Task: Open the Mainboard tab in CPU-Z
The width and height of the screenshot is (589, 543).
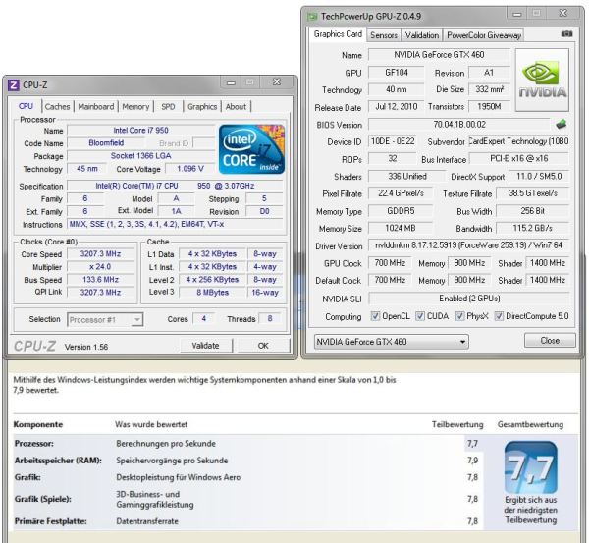Action: [96, 107]
